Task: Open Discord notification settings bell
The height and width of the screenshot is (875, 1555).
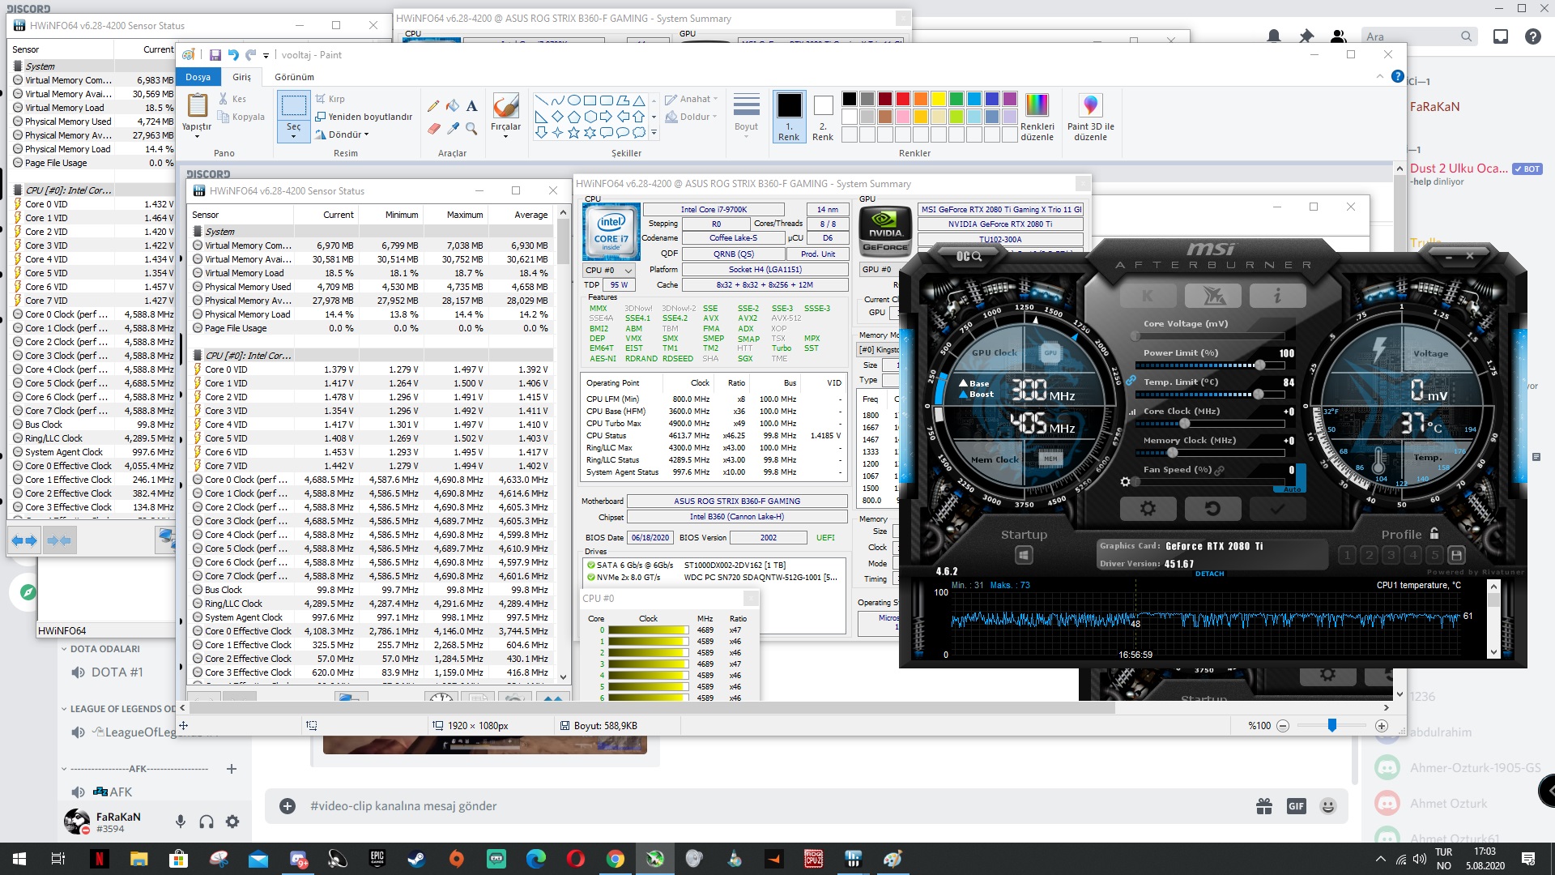Action: pyautogui.click(x=1274, y=36)
